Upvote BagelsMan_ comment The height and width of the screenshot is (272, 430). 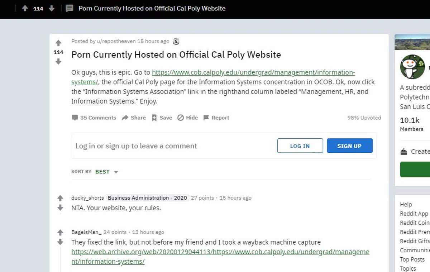(x=60, y=233)
